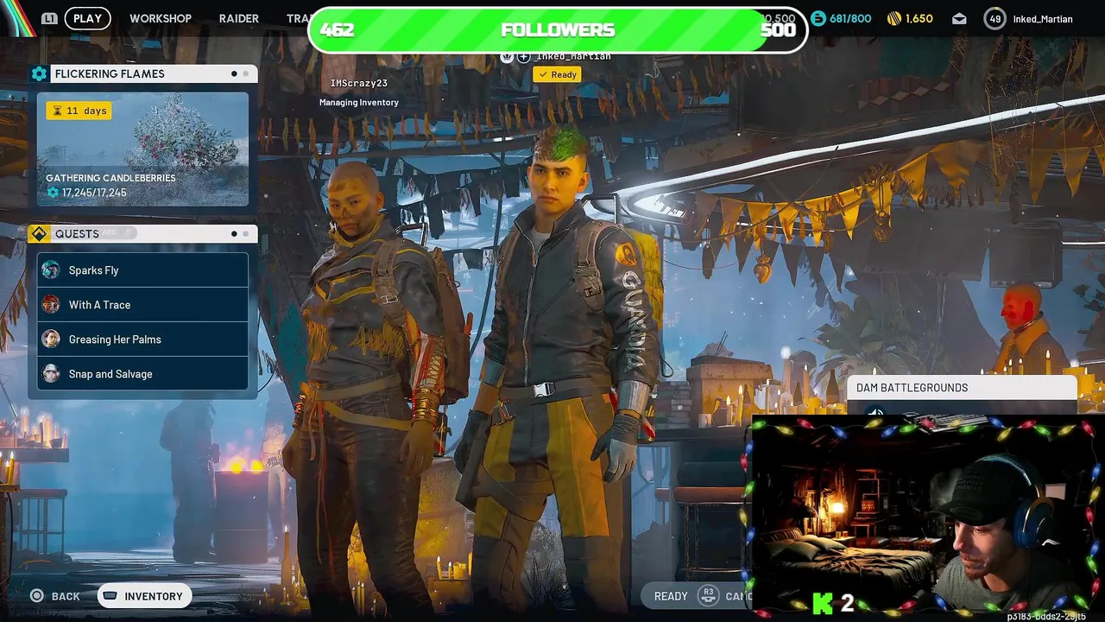Open the Sparks Fly quest
The image size is (1105, 622).
coord(142,270)
